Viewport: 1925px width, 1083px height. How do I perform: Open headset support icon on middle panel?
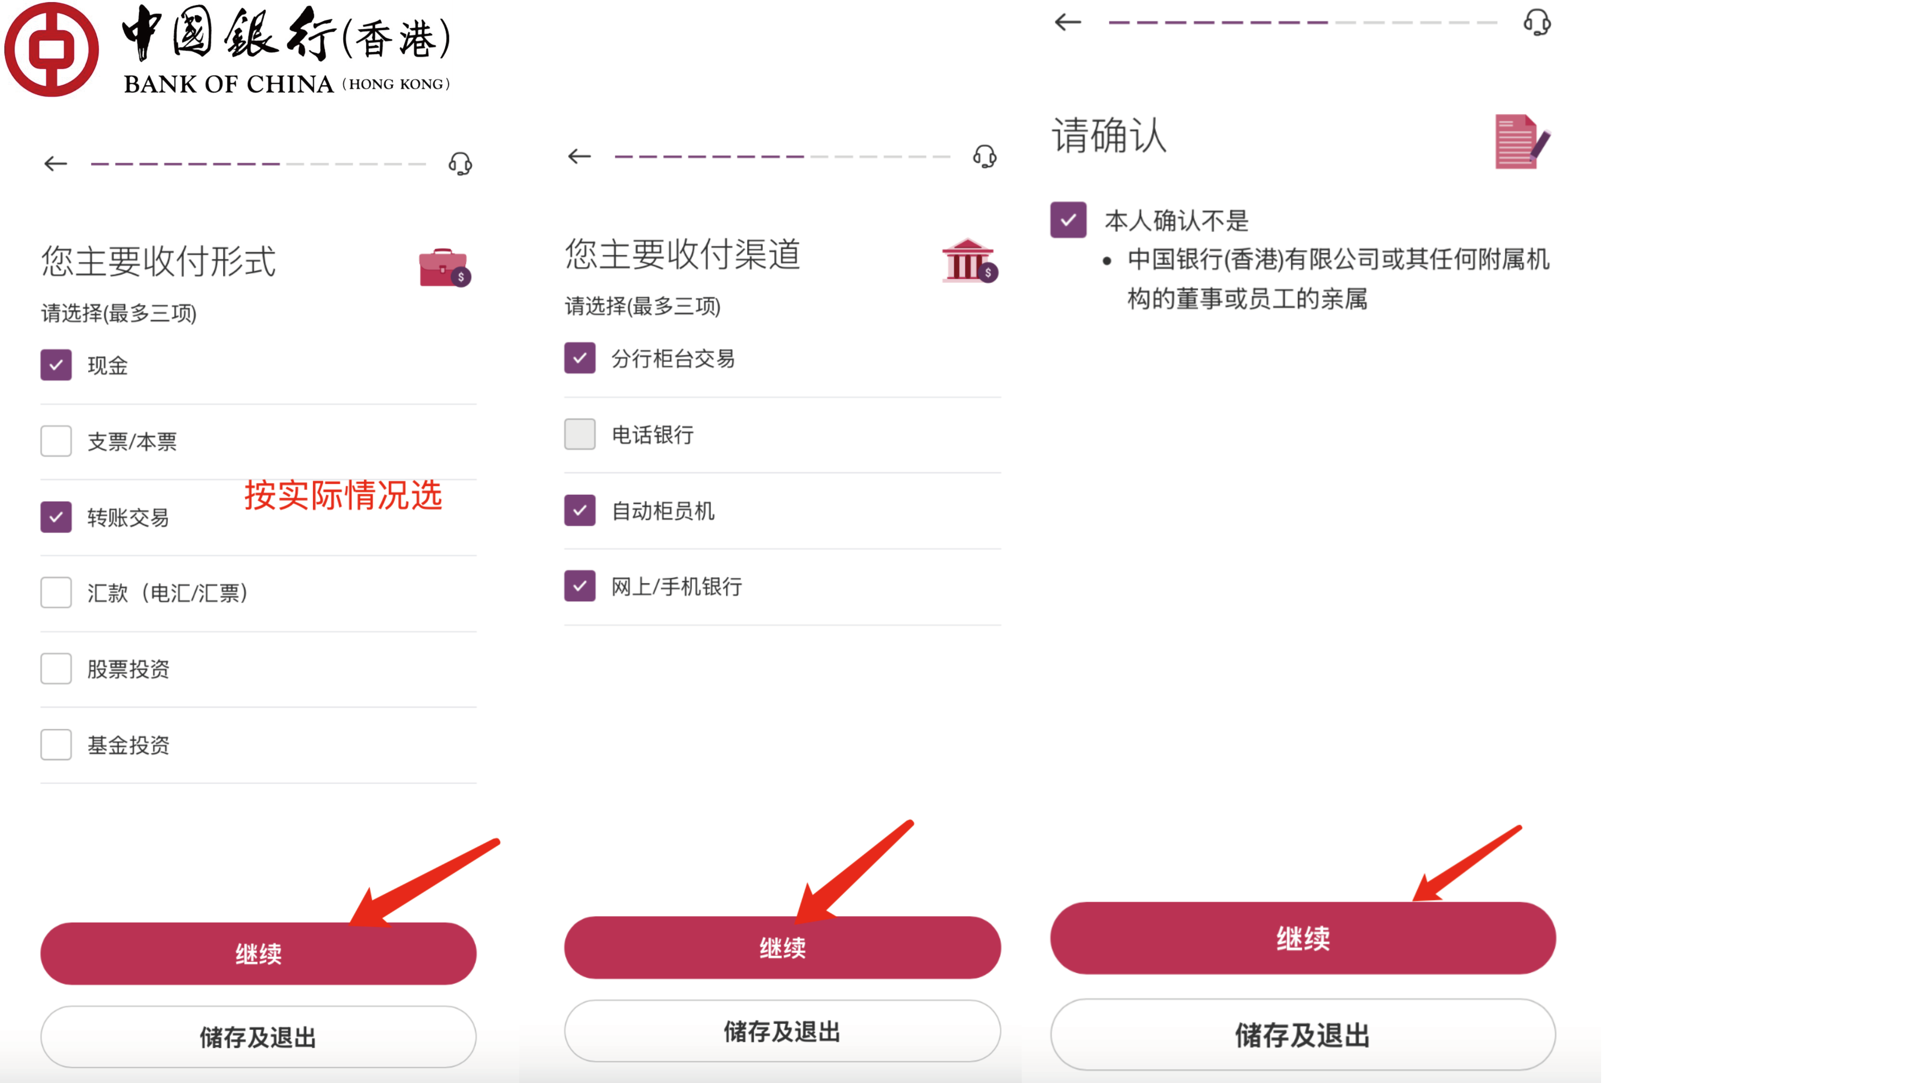tap(985, 155)
